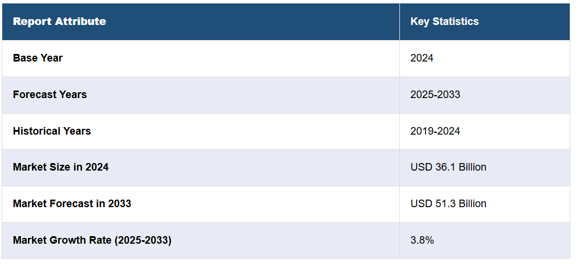Screen dimensions: 579x264
Task: Select the Market Size in 2024 label
Action: 60,167
